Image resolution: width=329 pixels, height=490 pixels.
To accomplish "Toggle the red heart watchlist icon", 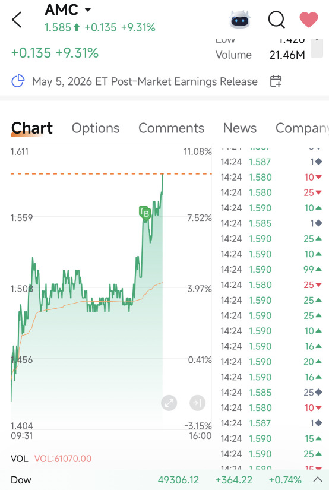I will (x=309, y=20).
